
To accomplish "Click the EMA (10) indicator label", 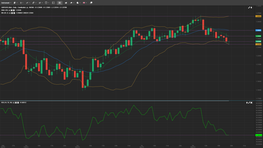I will pos(5,10).
